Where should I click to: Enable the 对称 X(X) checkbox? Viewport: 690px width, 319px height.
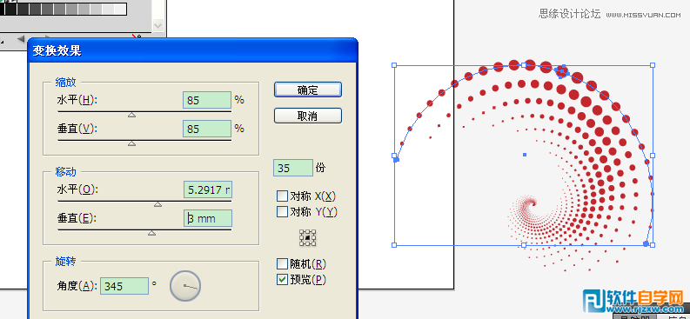coord(282,196)
